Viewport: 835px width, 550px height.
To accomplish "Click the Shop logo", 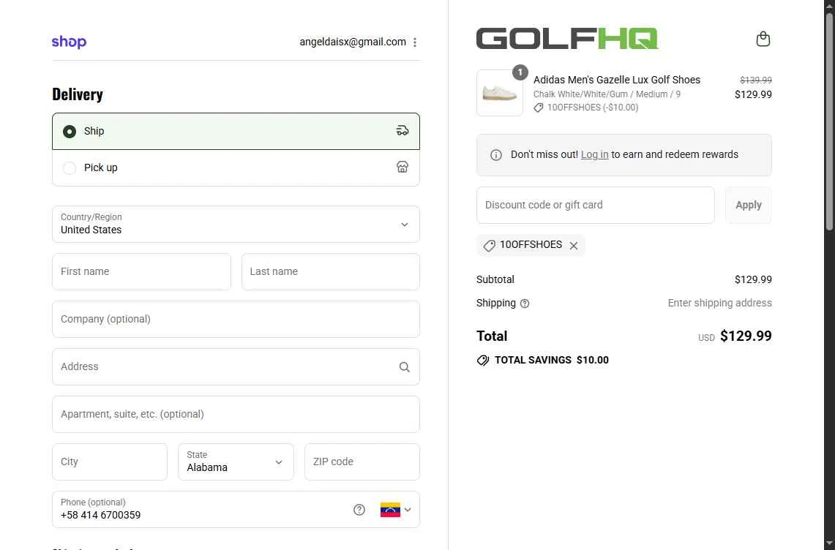I will (x=69, y=42).
